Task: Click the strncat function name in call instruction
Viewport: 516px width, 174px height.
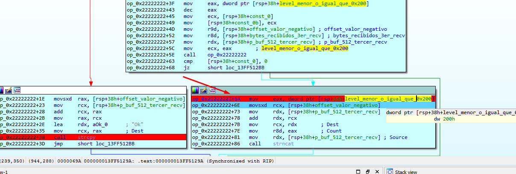Action: coord(282,144)
